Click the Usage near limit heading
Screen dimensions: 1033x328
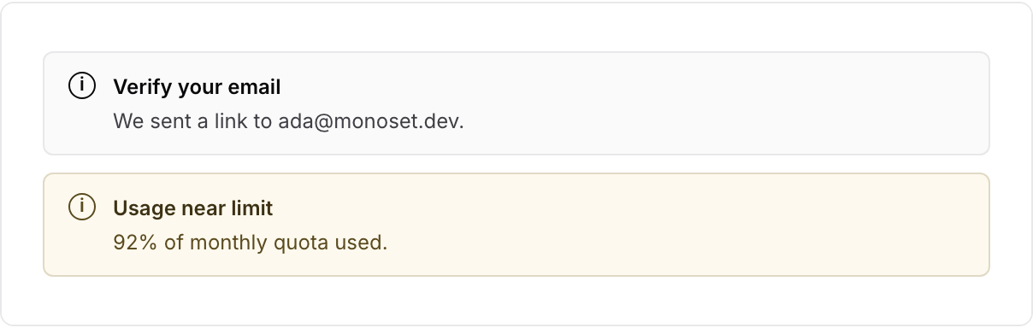tap(193, 208)
